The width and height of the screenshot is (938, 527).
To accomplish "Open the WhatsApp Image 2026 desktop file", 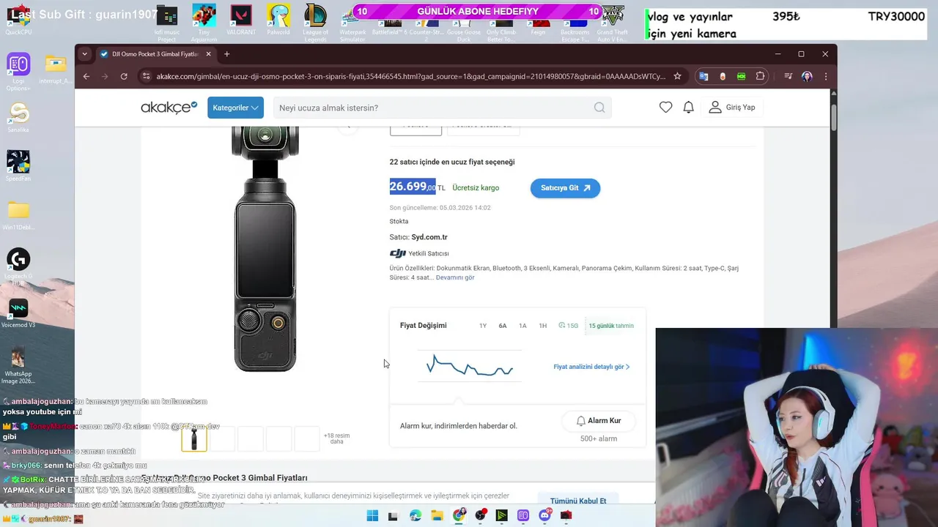I will (x=18, y=364).
